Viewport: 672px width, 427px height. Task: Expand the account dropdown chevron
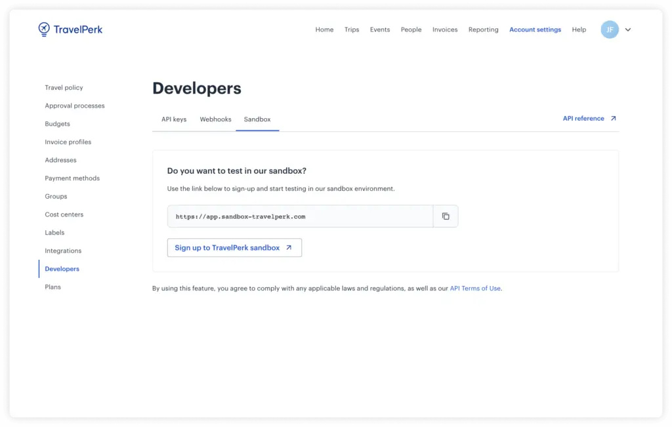pyautogui.click(x=628, y=30)
